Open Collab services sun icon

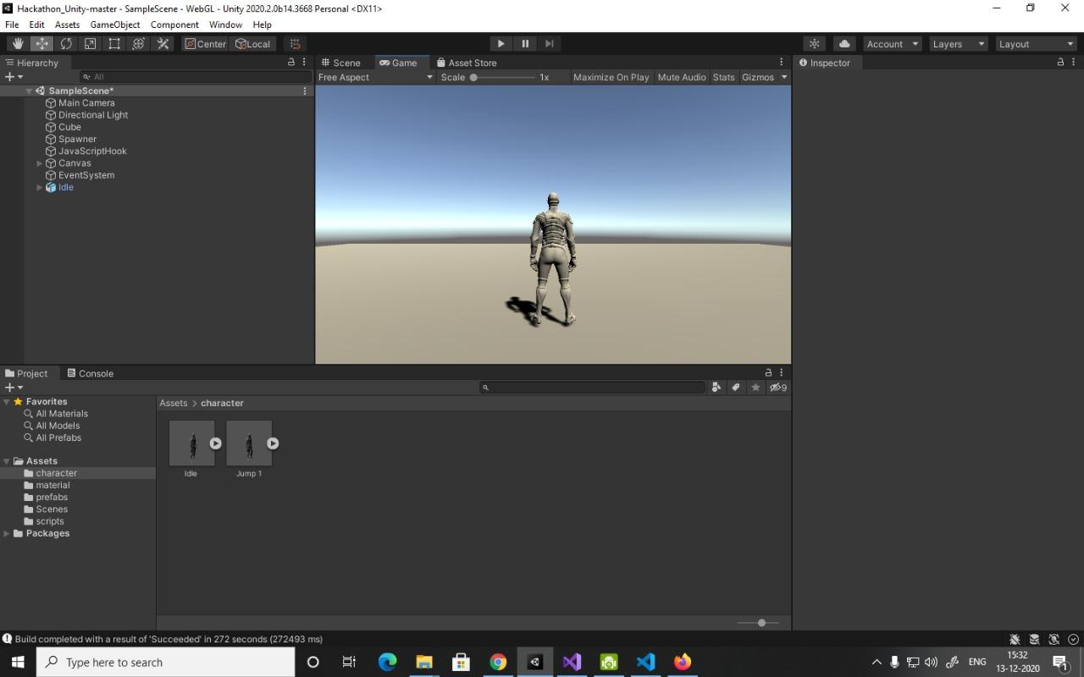(815, 44)
